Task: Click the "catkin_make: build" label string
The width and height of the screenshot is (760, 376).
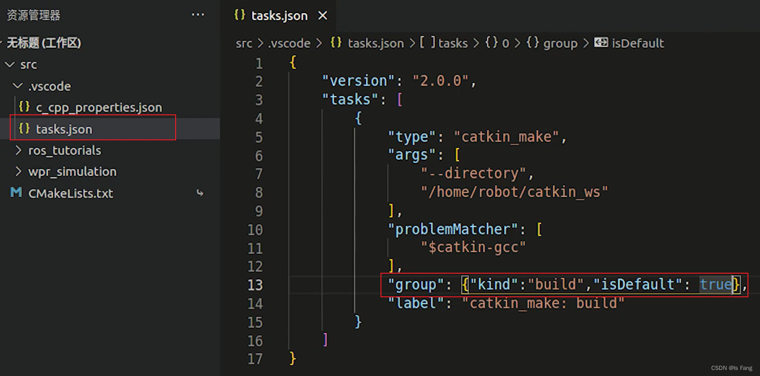Action: pyautogui.click(x=543, y=303)
